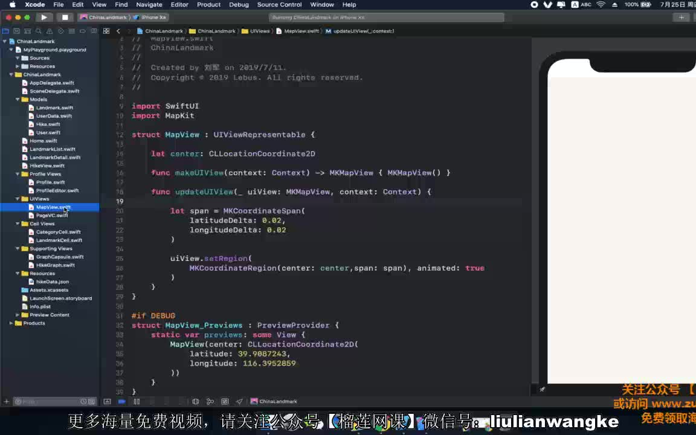The width and height of the screenshot is (696, 435).
Task: Click the back navigation arrow above the editor
Action: coord(118,31)
